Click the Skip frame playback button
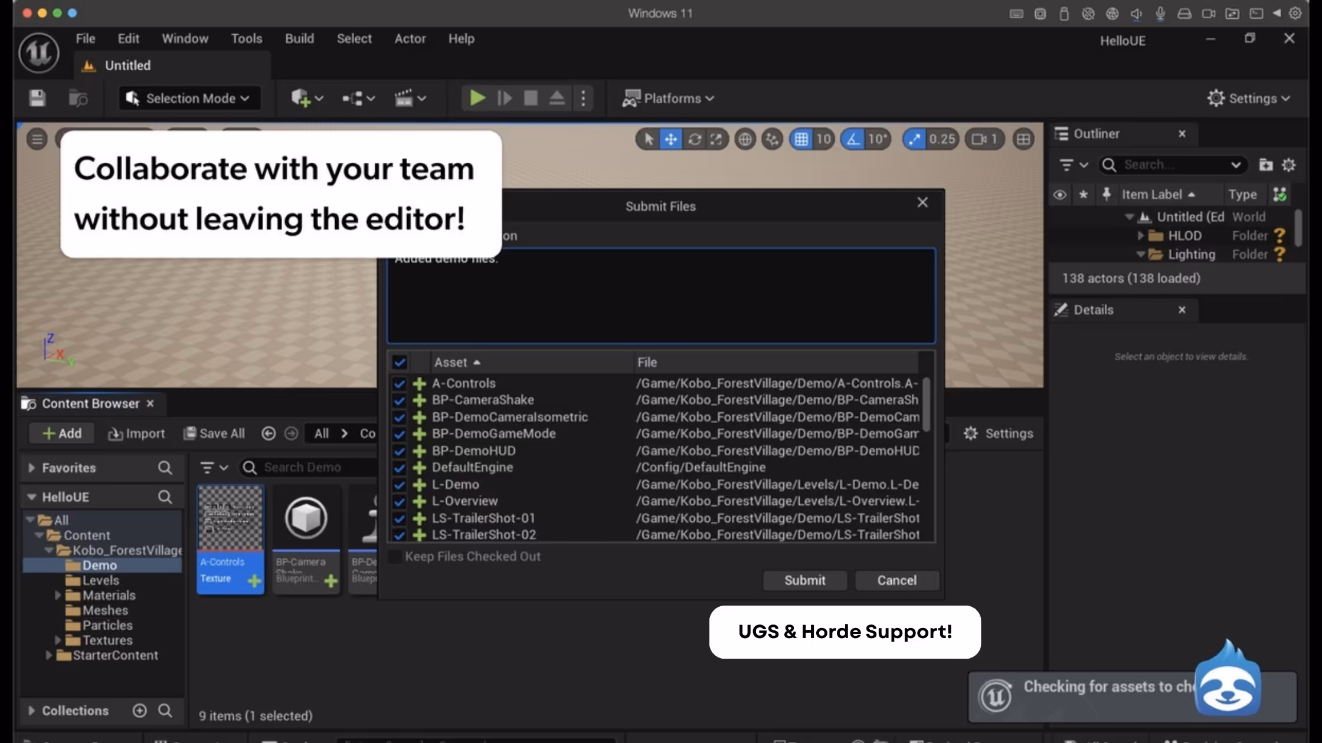 pos(504,98)
